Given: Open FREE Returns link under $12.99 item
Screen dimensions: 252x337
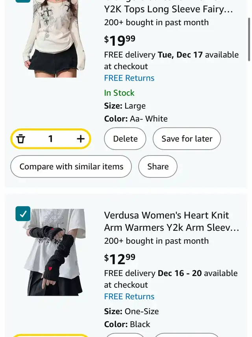Looking at the screenshot, I should pyautogui.click(x=129, y=296).
